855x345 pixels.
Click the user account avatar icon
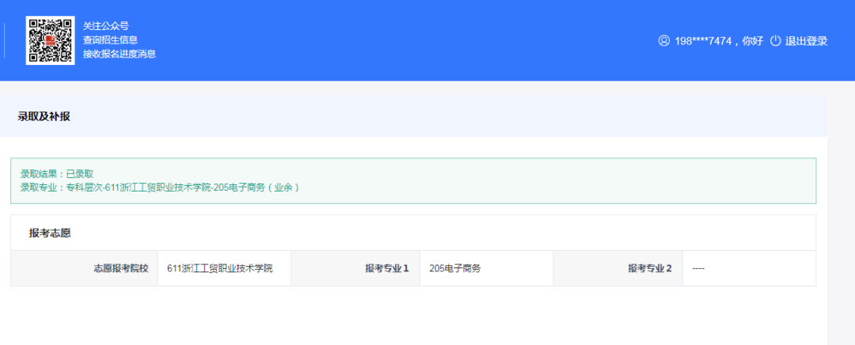pos(663,41)
